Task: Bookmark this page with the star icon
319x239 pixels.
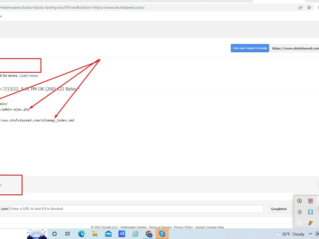Action: (x=309, y=8)
